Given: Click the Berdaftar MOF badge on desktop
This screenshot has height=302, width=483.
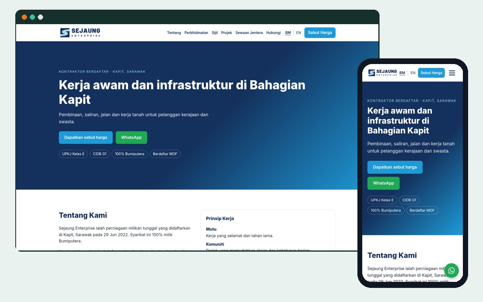Looking at the screenshot, I should tap(165, 154).
